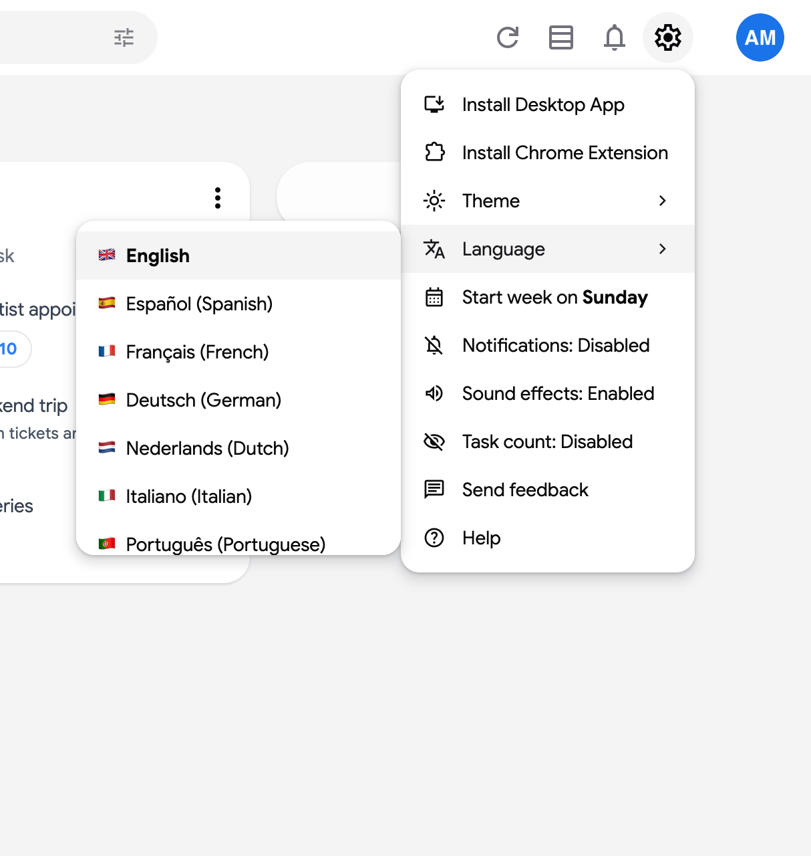Choose Nederlands (Dutch)

tap(238, 448)
